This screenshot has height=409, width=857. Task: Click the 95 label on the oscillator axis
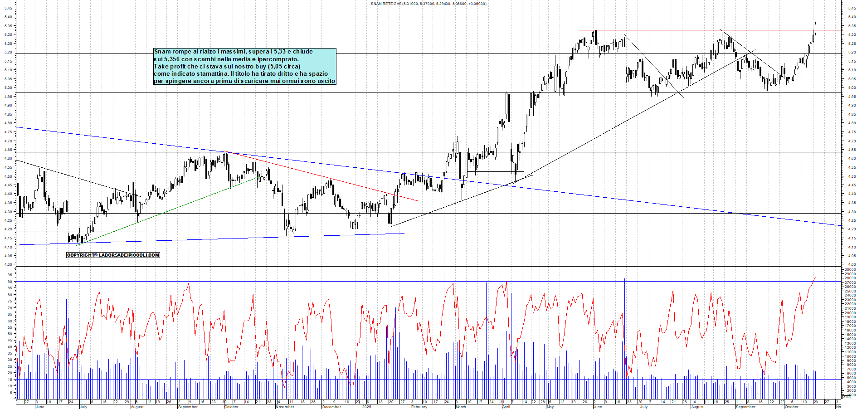[x=9, y=275]
